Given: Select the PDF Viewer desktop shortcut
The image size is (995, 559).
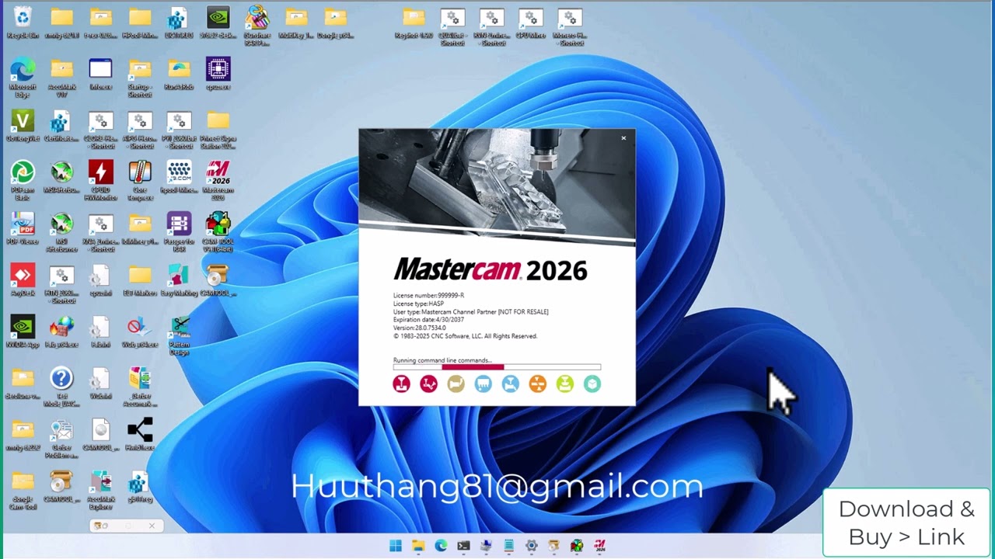Looking at the screenshot, I should tap(23, 229).
